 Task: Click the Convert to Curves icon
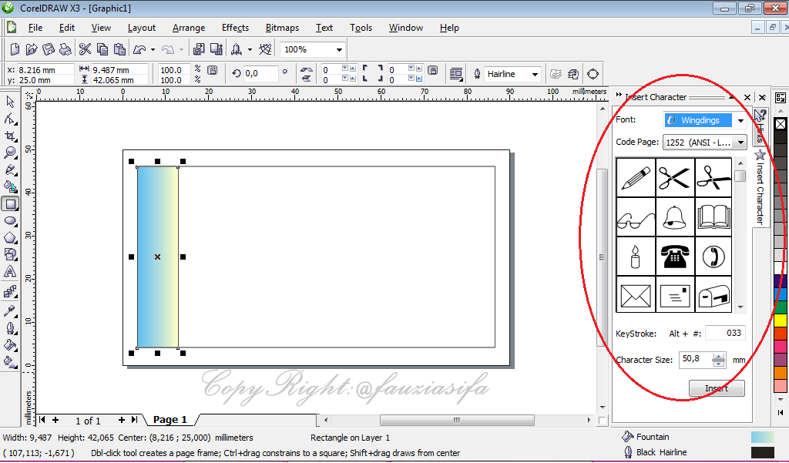tap(593, 74)
